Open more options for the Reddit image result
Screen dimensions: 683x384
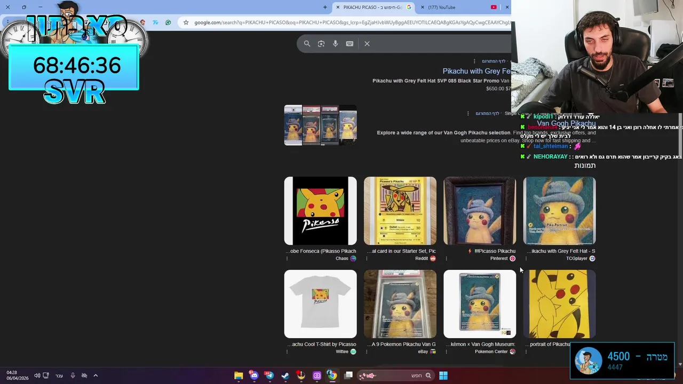point(367,259)
